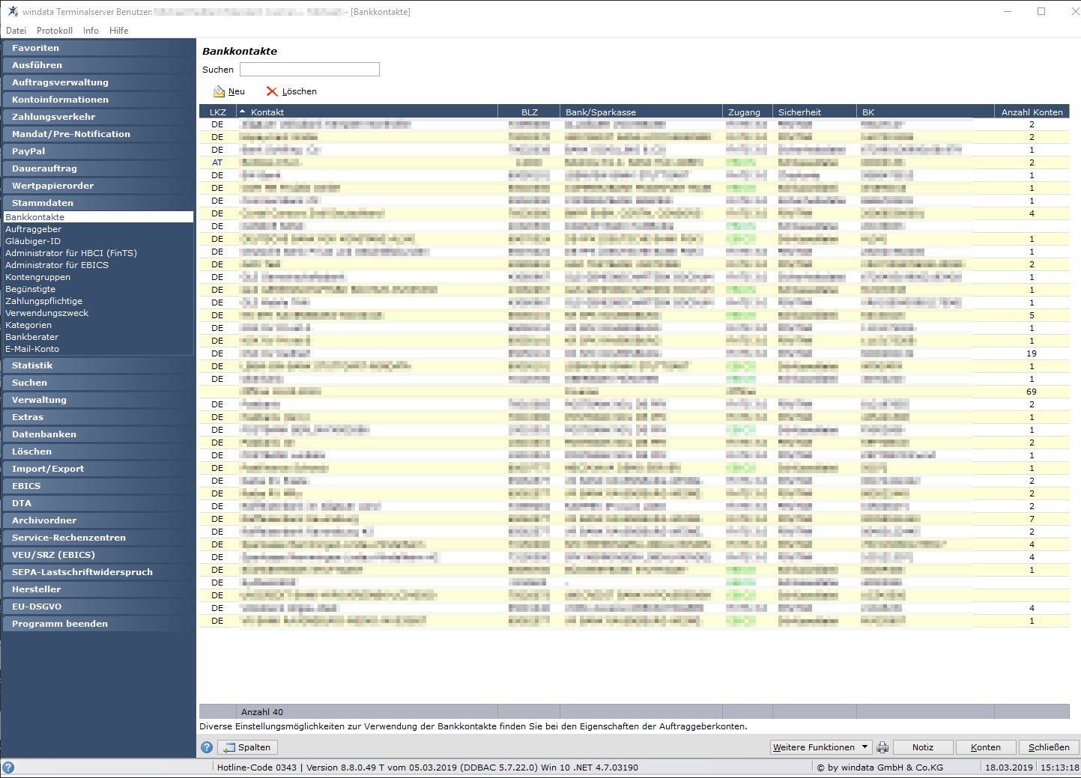Click the Bank/Sparkasse column header
The image size is (1081, 778).
641,112
